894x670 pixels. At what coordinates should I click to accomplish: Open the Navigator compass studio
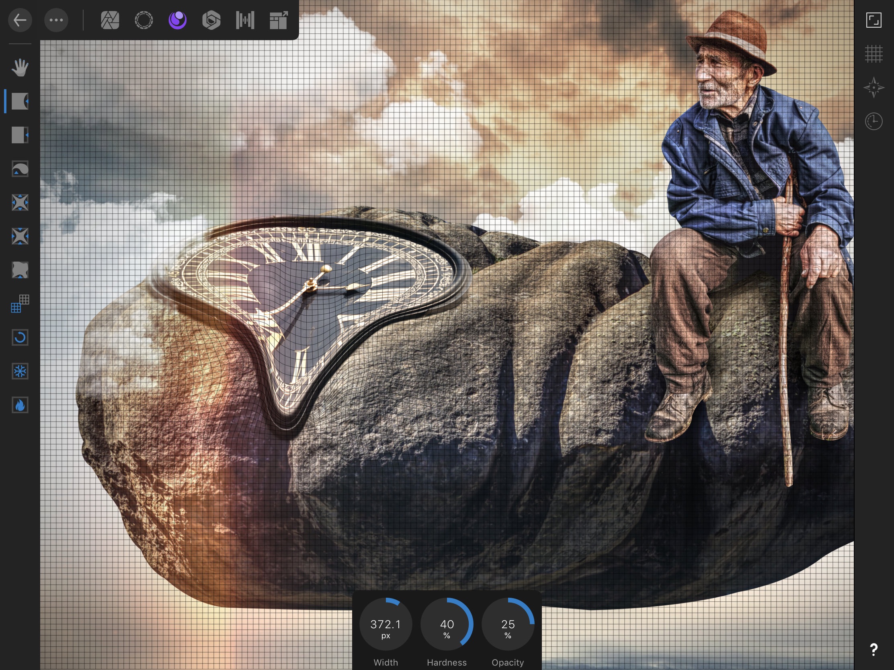[873, 88]
